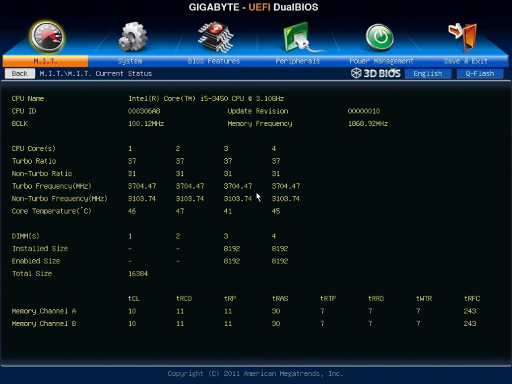The image size is (512, 384).
Task: Select the CPU ID value 000306A8
Action: tap(144, 111)
